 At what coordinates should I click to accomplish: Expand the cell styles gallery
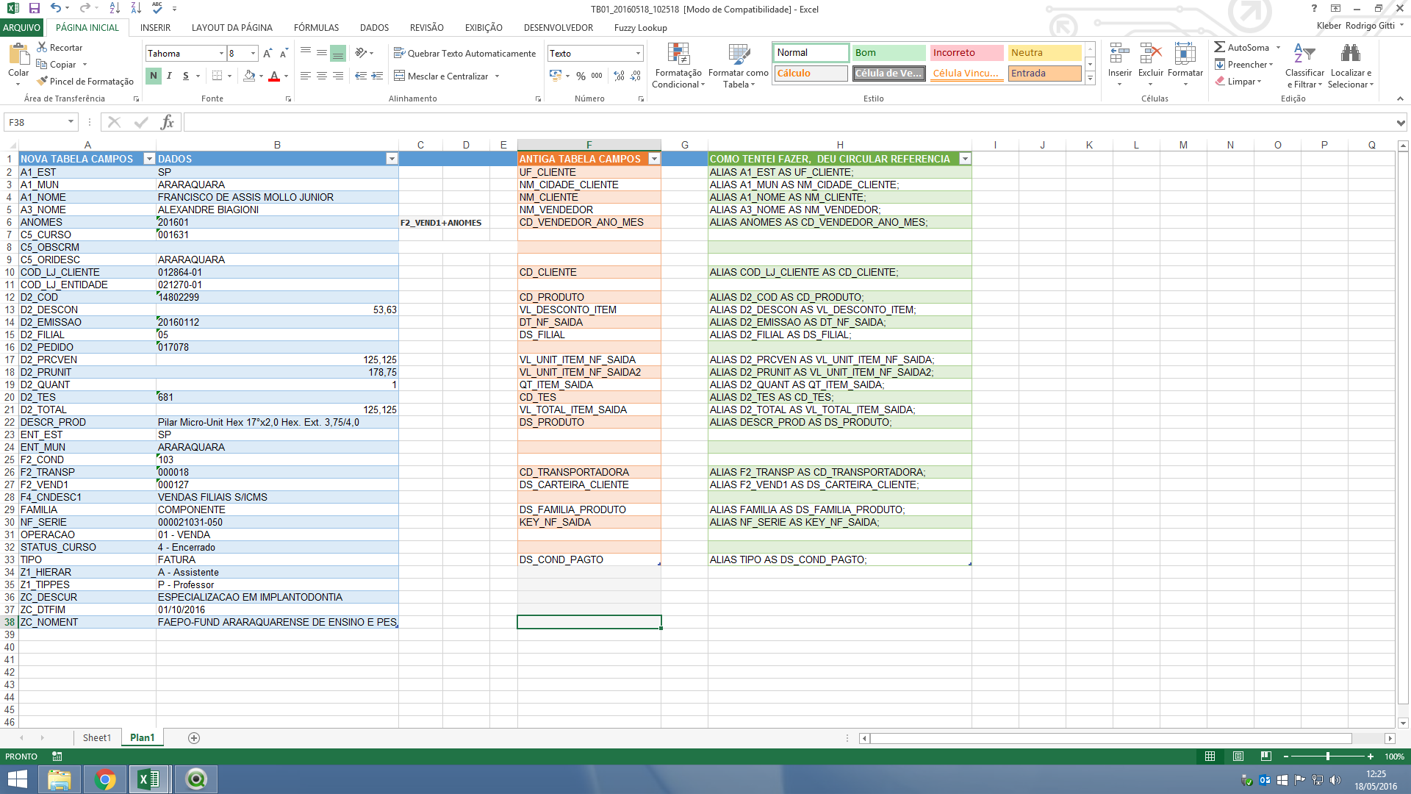[1090, 78]
